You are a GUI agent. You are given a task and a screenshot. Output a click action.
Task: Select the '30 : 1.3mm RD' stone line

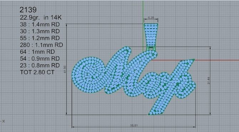[40, 31]
